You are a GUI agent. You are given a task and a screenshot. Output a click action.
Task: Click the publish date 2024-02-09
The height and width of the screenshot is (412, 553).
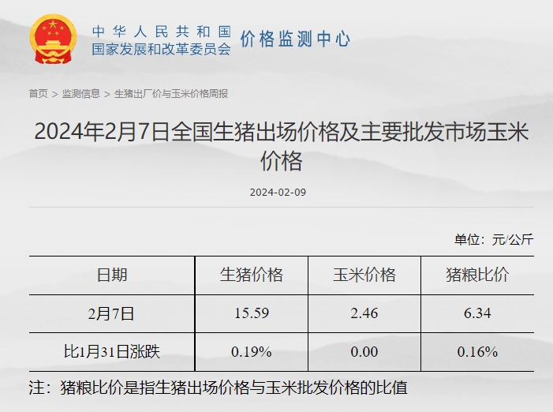[278, 193]
